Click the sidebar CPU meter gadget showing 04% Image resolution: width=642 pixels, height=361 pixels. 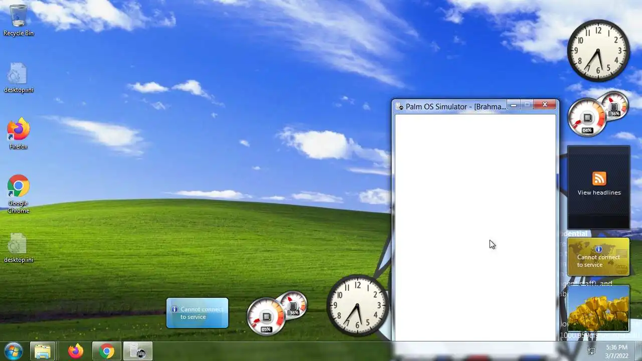coord(587,118)
